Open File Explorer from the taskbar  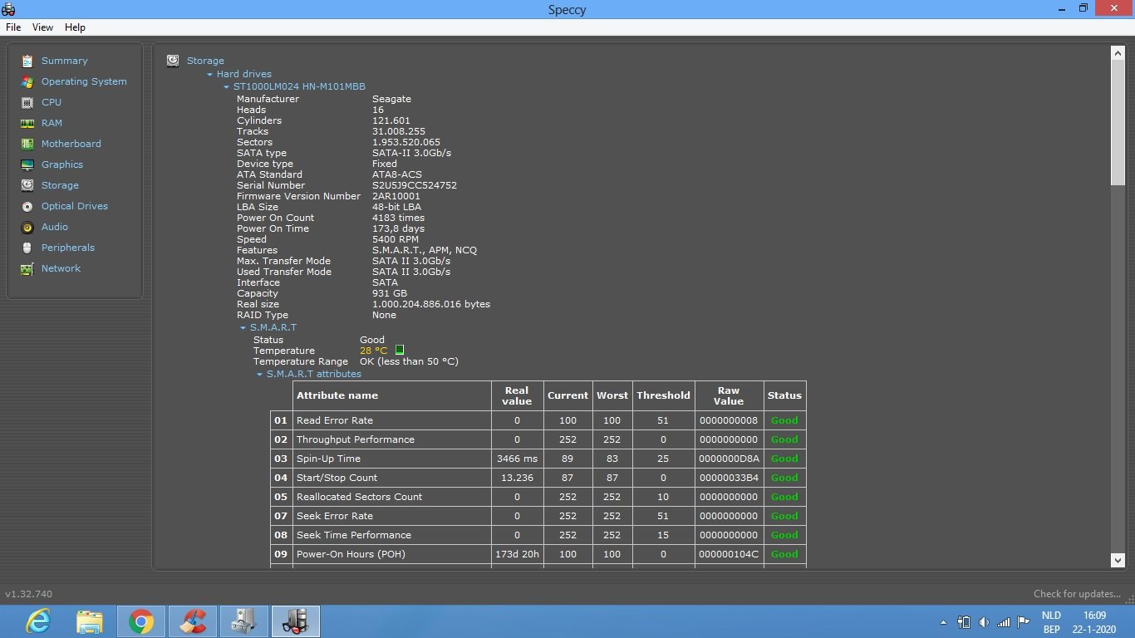(90, 621)
